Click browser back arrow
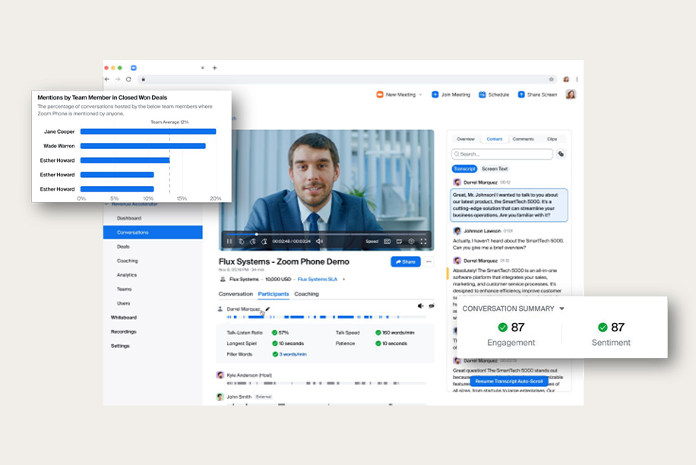The image size is (696, 465). (107, 80)
